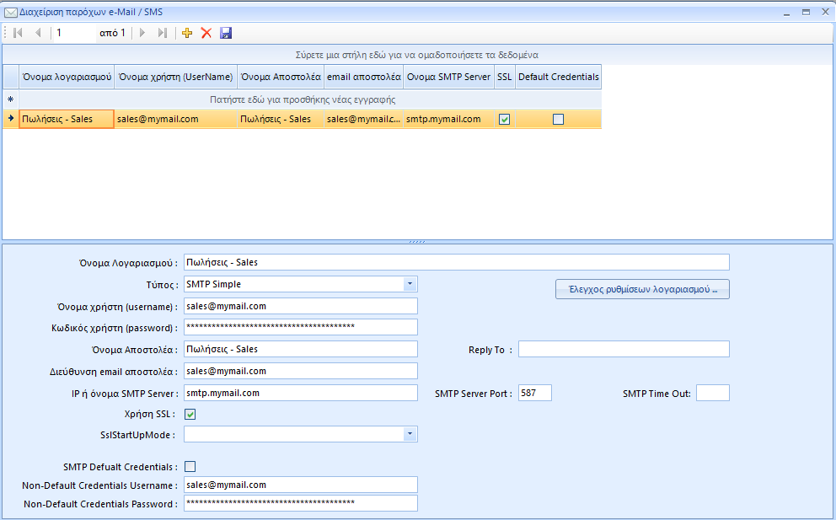The width and height of the screenshot is (836, 520).
Task: Go to previous record arrow
Action: [38, 33]
